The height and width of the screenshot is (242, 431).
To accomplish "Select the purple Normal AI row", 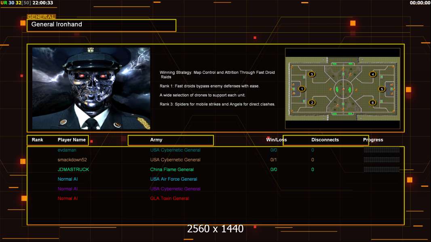I will click(68, 189).
